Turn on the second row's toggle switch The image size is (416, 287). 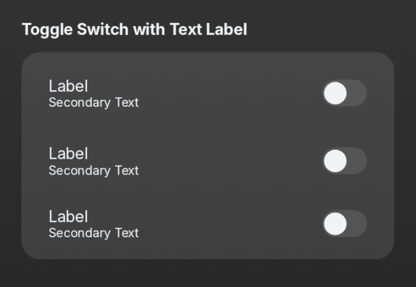click(344, 161)
